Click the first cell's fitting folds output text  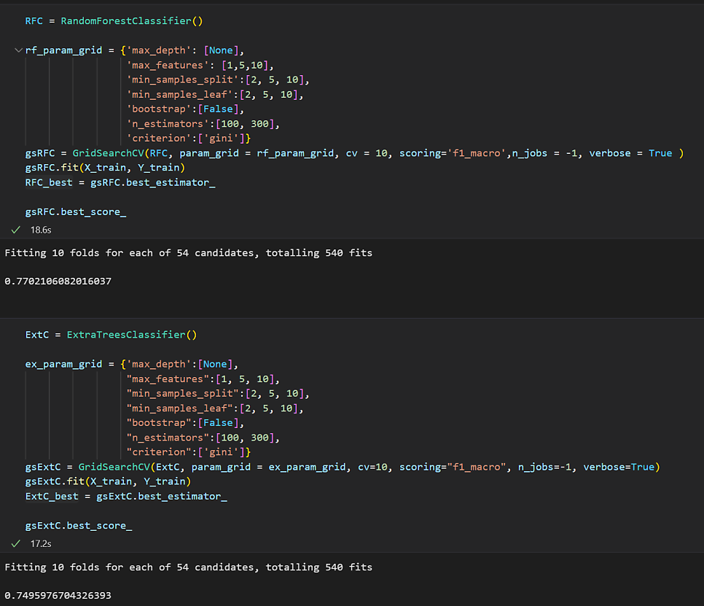(x=189, y=253)
